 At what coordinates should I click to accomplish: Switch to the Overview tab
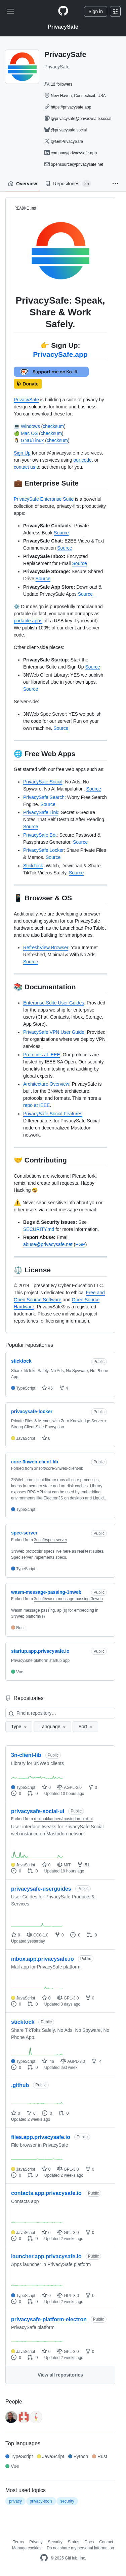[23, 183]
